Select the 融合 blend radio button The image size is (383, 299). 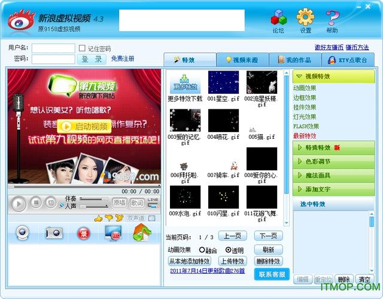pyautogui.click(x=201, y=250)
